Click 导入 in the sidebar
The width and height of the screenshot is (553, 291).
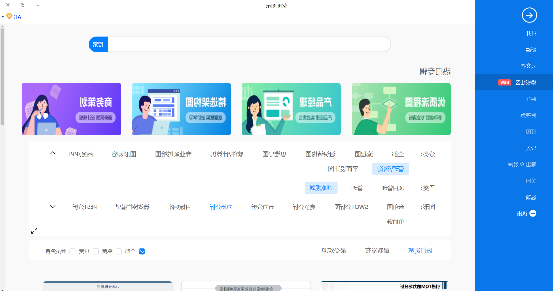pyautogui.click(x=531, y=148)
